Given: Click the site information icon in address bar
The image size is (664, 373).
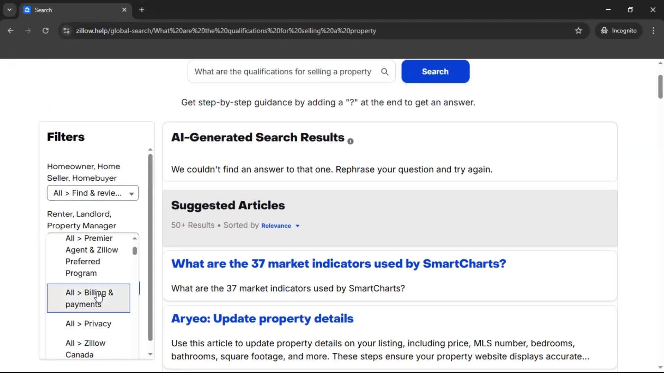Looking at the screenshot, I should [66, 30].
